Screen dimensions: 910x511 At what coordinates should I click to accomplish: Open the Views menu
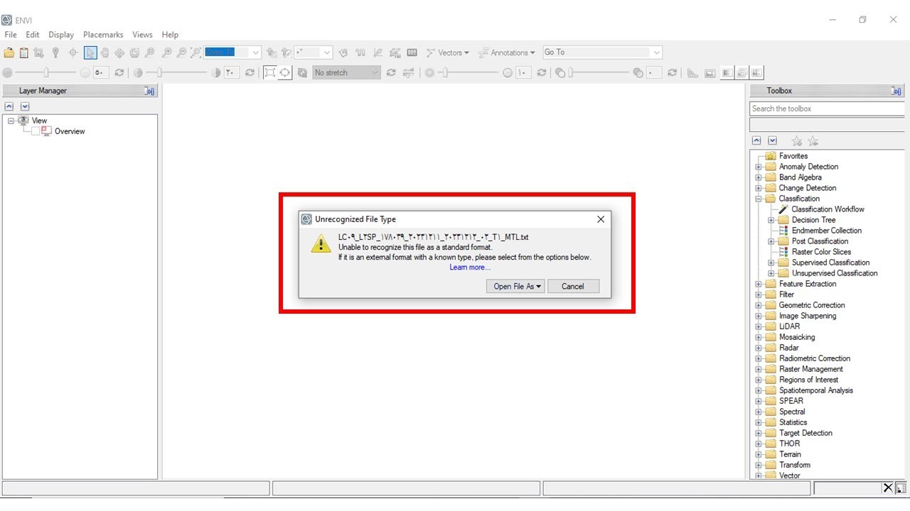[x=142, y=34]
